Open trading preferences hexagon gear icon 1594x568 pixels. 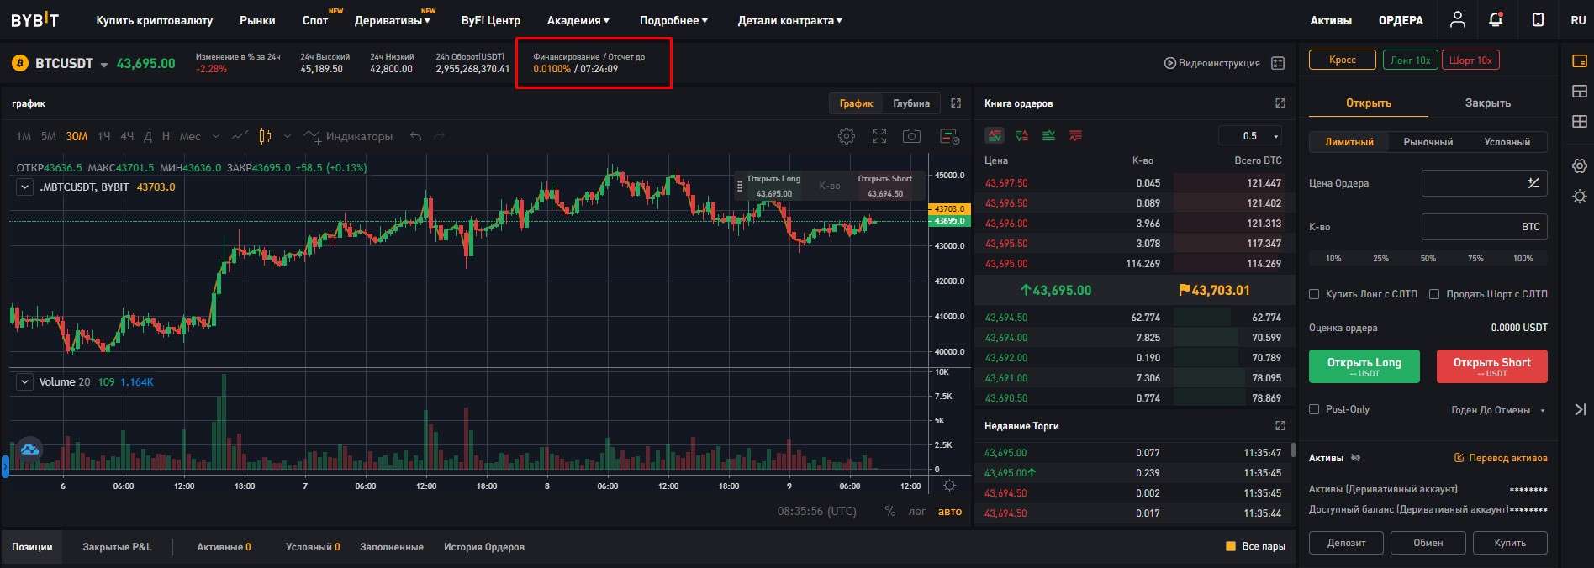1579,166
